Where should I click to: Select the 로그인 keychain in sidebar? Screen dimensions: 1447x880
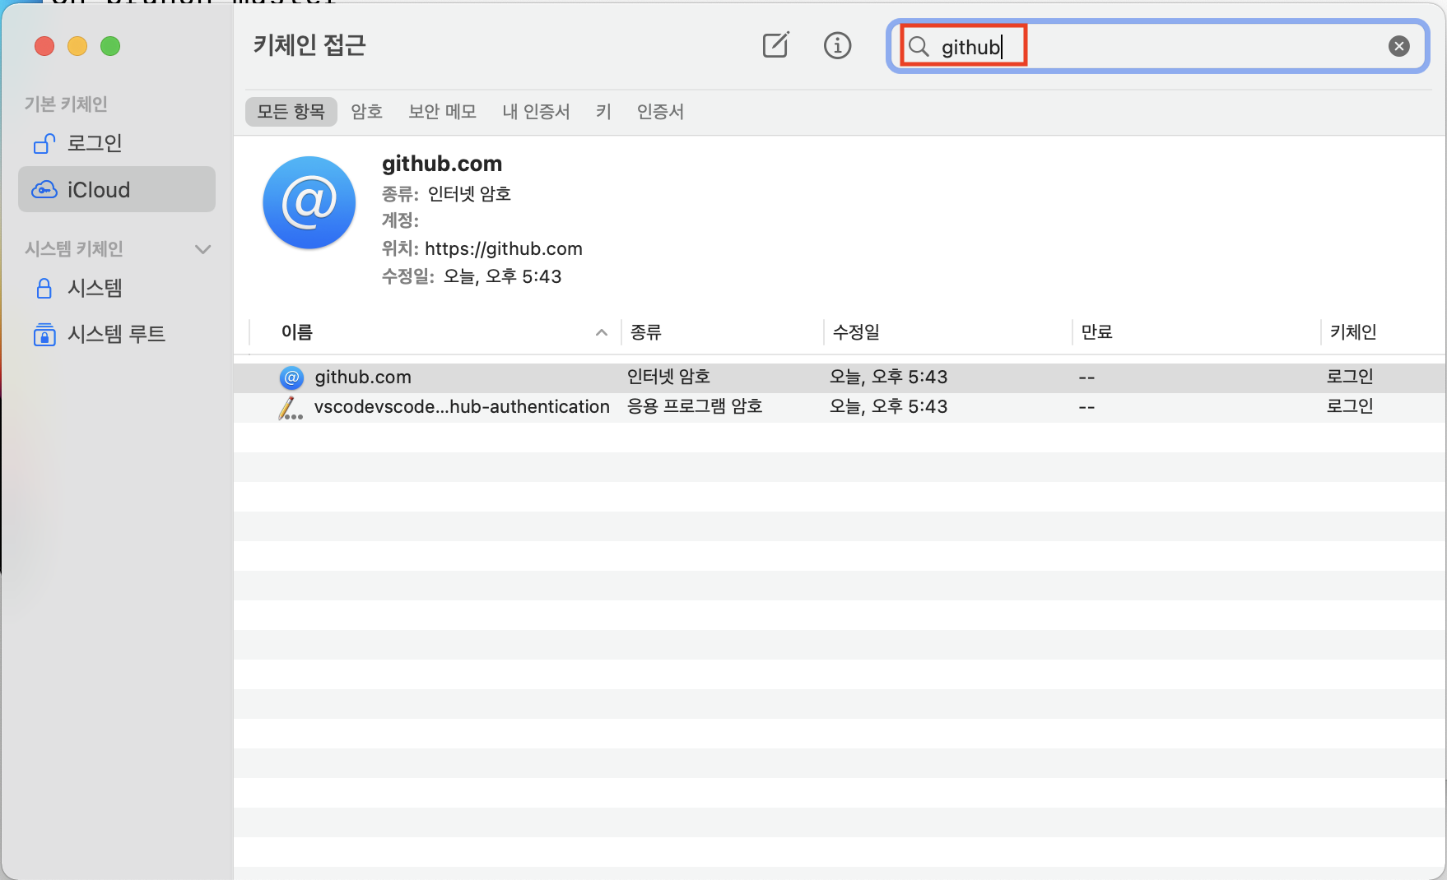click(117, 143)
